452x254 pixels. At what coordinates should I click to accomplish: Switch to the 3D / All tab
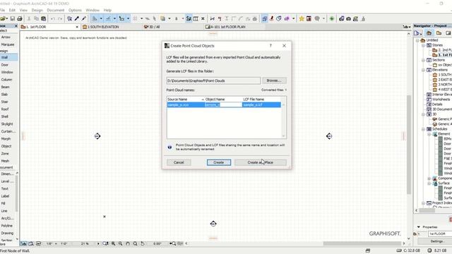[x=154, y=27]
